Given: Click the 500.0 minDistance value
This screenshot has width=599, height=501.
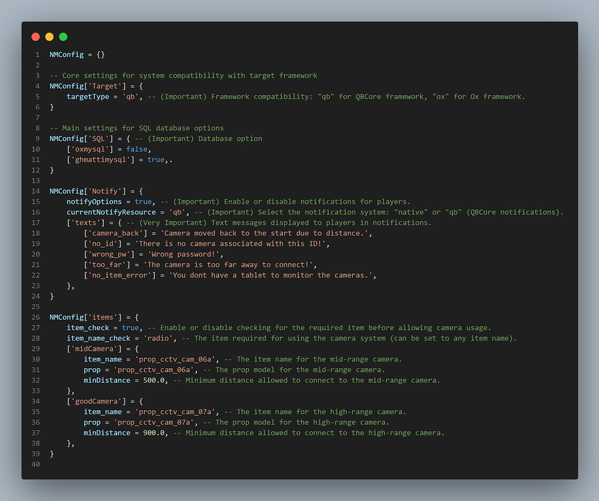Looking at the screenshot, I should tap(154, 381).
